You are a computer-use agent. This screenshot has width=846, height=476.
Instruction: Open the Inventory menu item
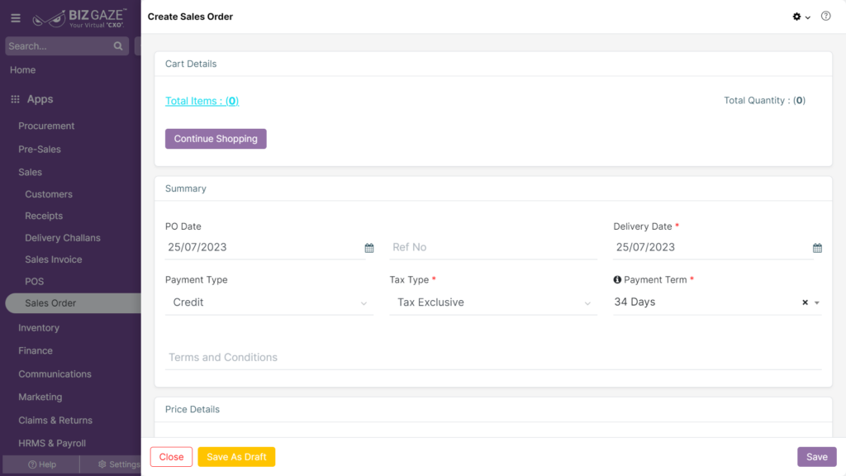pos(39,327)
